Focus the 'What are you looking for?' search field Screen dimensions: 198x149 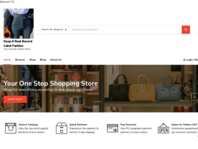point(125,30)
